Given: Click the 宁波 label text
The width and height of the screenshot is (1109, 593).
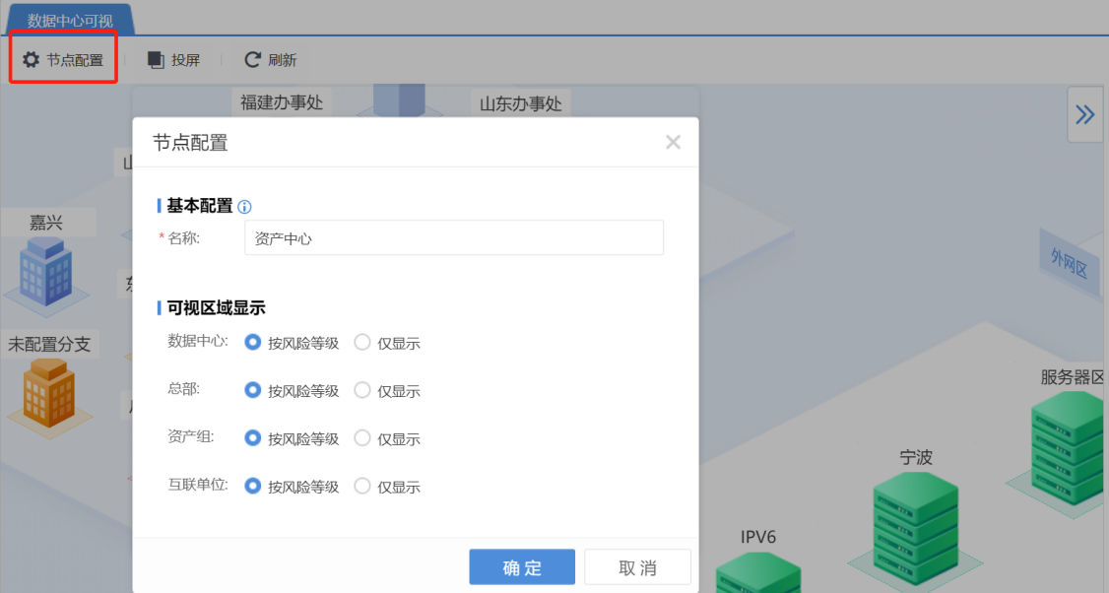Looking at the screenshot, I should click(916, 458).
